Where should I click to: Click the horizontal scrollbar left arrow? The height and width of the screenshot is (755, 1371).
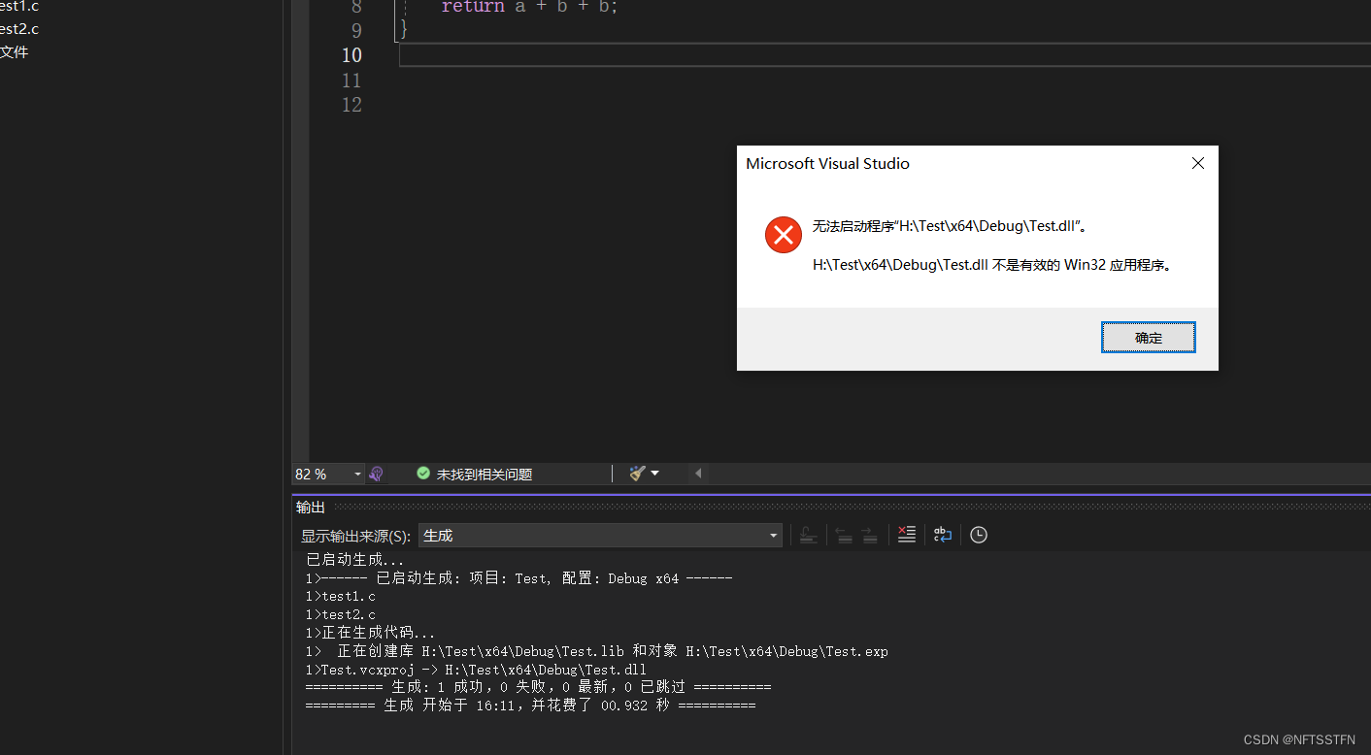click(x=698, y=474)
